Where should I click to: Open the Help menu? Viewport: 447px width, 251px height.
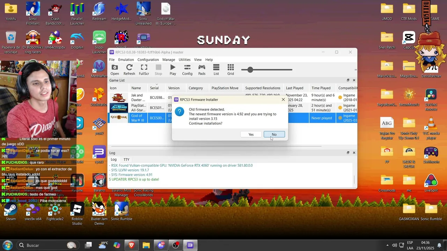pyautogui.click(x=209, y=60)
